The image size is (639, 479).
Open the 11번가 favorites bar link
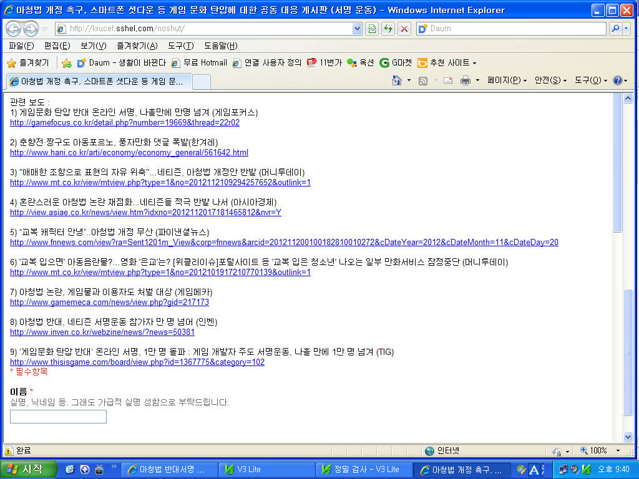[324, 63]
